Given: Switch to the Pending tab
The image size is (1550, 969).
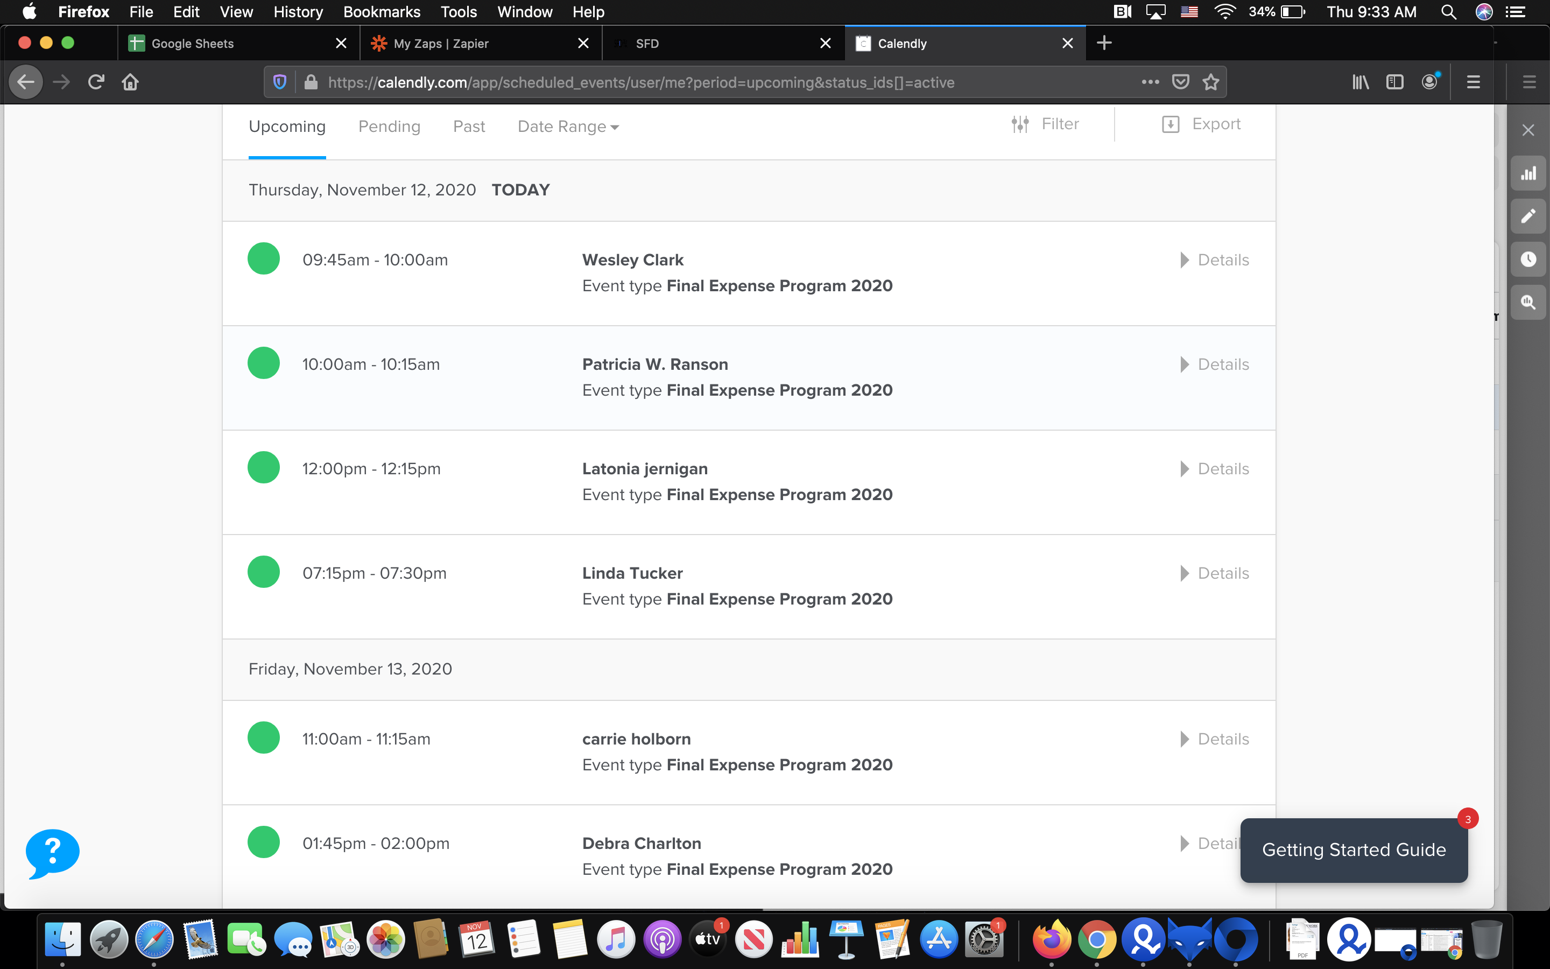Looking at the screenshot, I should pyautogui.click(x=389, y=127).
